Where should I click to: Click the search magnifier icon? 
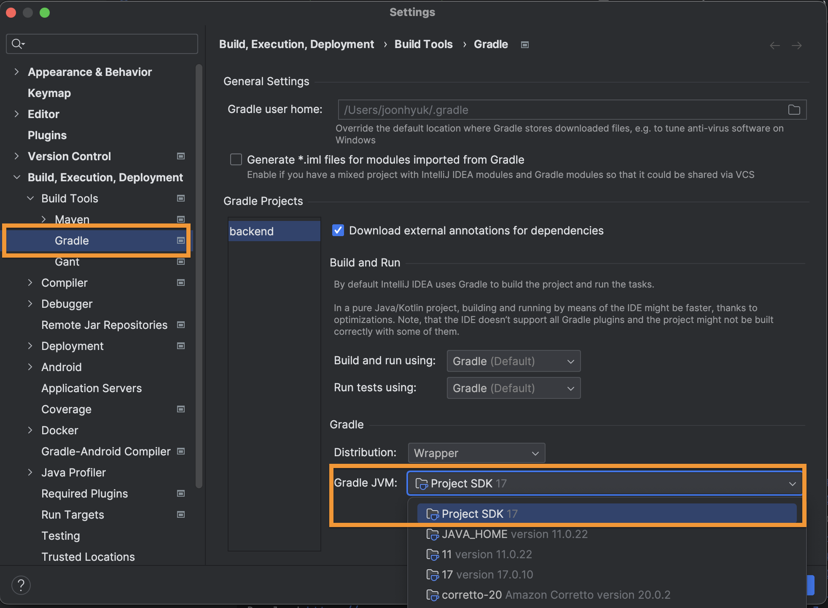point(17,44)
